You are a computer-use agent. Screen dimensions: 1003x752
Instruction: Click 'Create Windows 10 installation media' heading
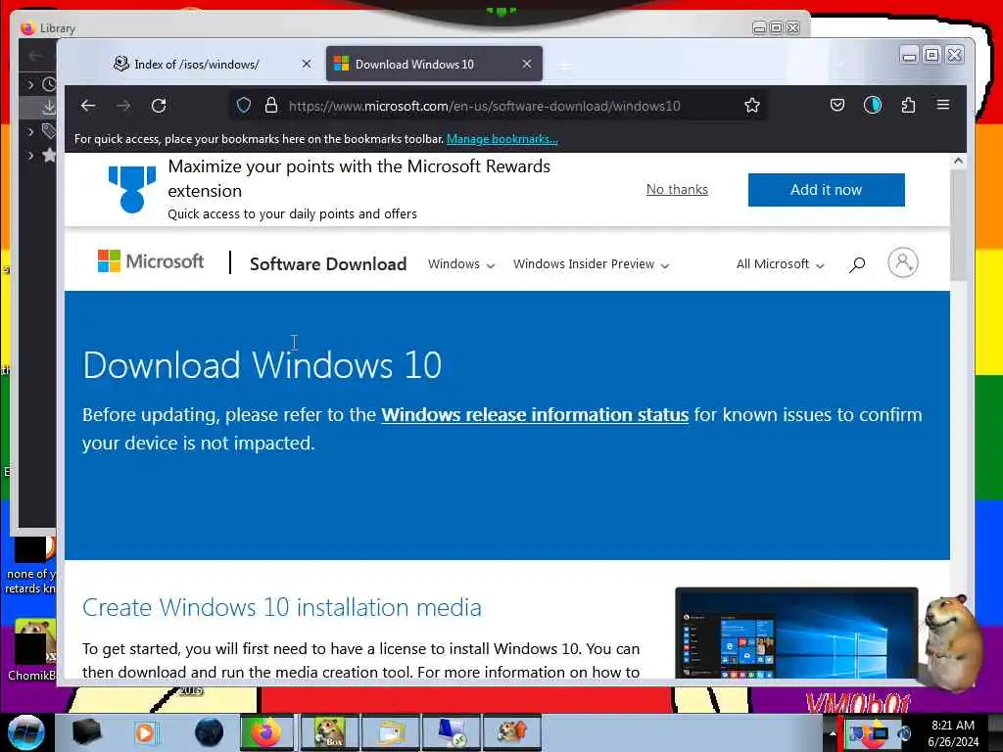pos(282,607)
